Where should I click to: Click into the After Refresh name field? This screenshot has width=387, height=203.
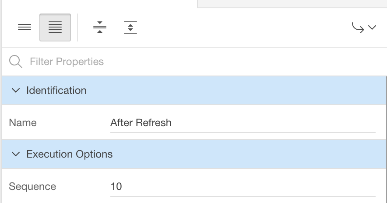pyautogui.click(x=243, y=123)
